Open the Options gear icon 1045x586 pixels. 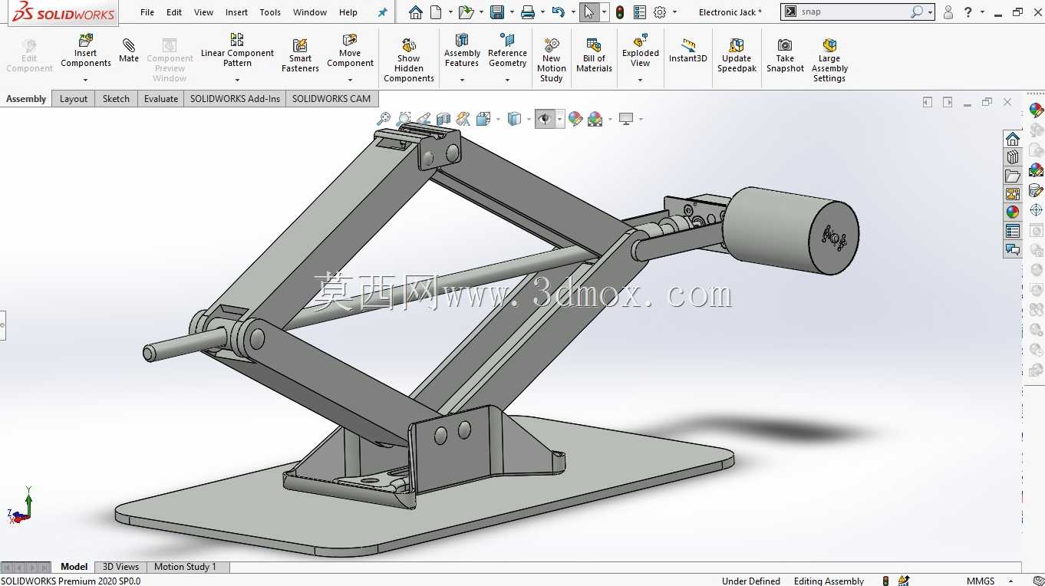(660, 12)
